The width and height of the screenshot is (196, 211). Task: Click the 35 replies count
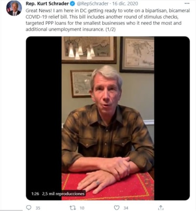point(38,208)
